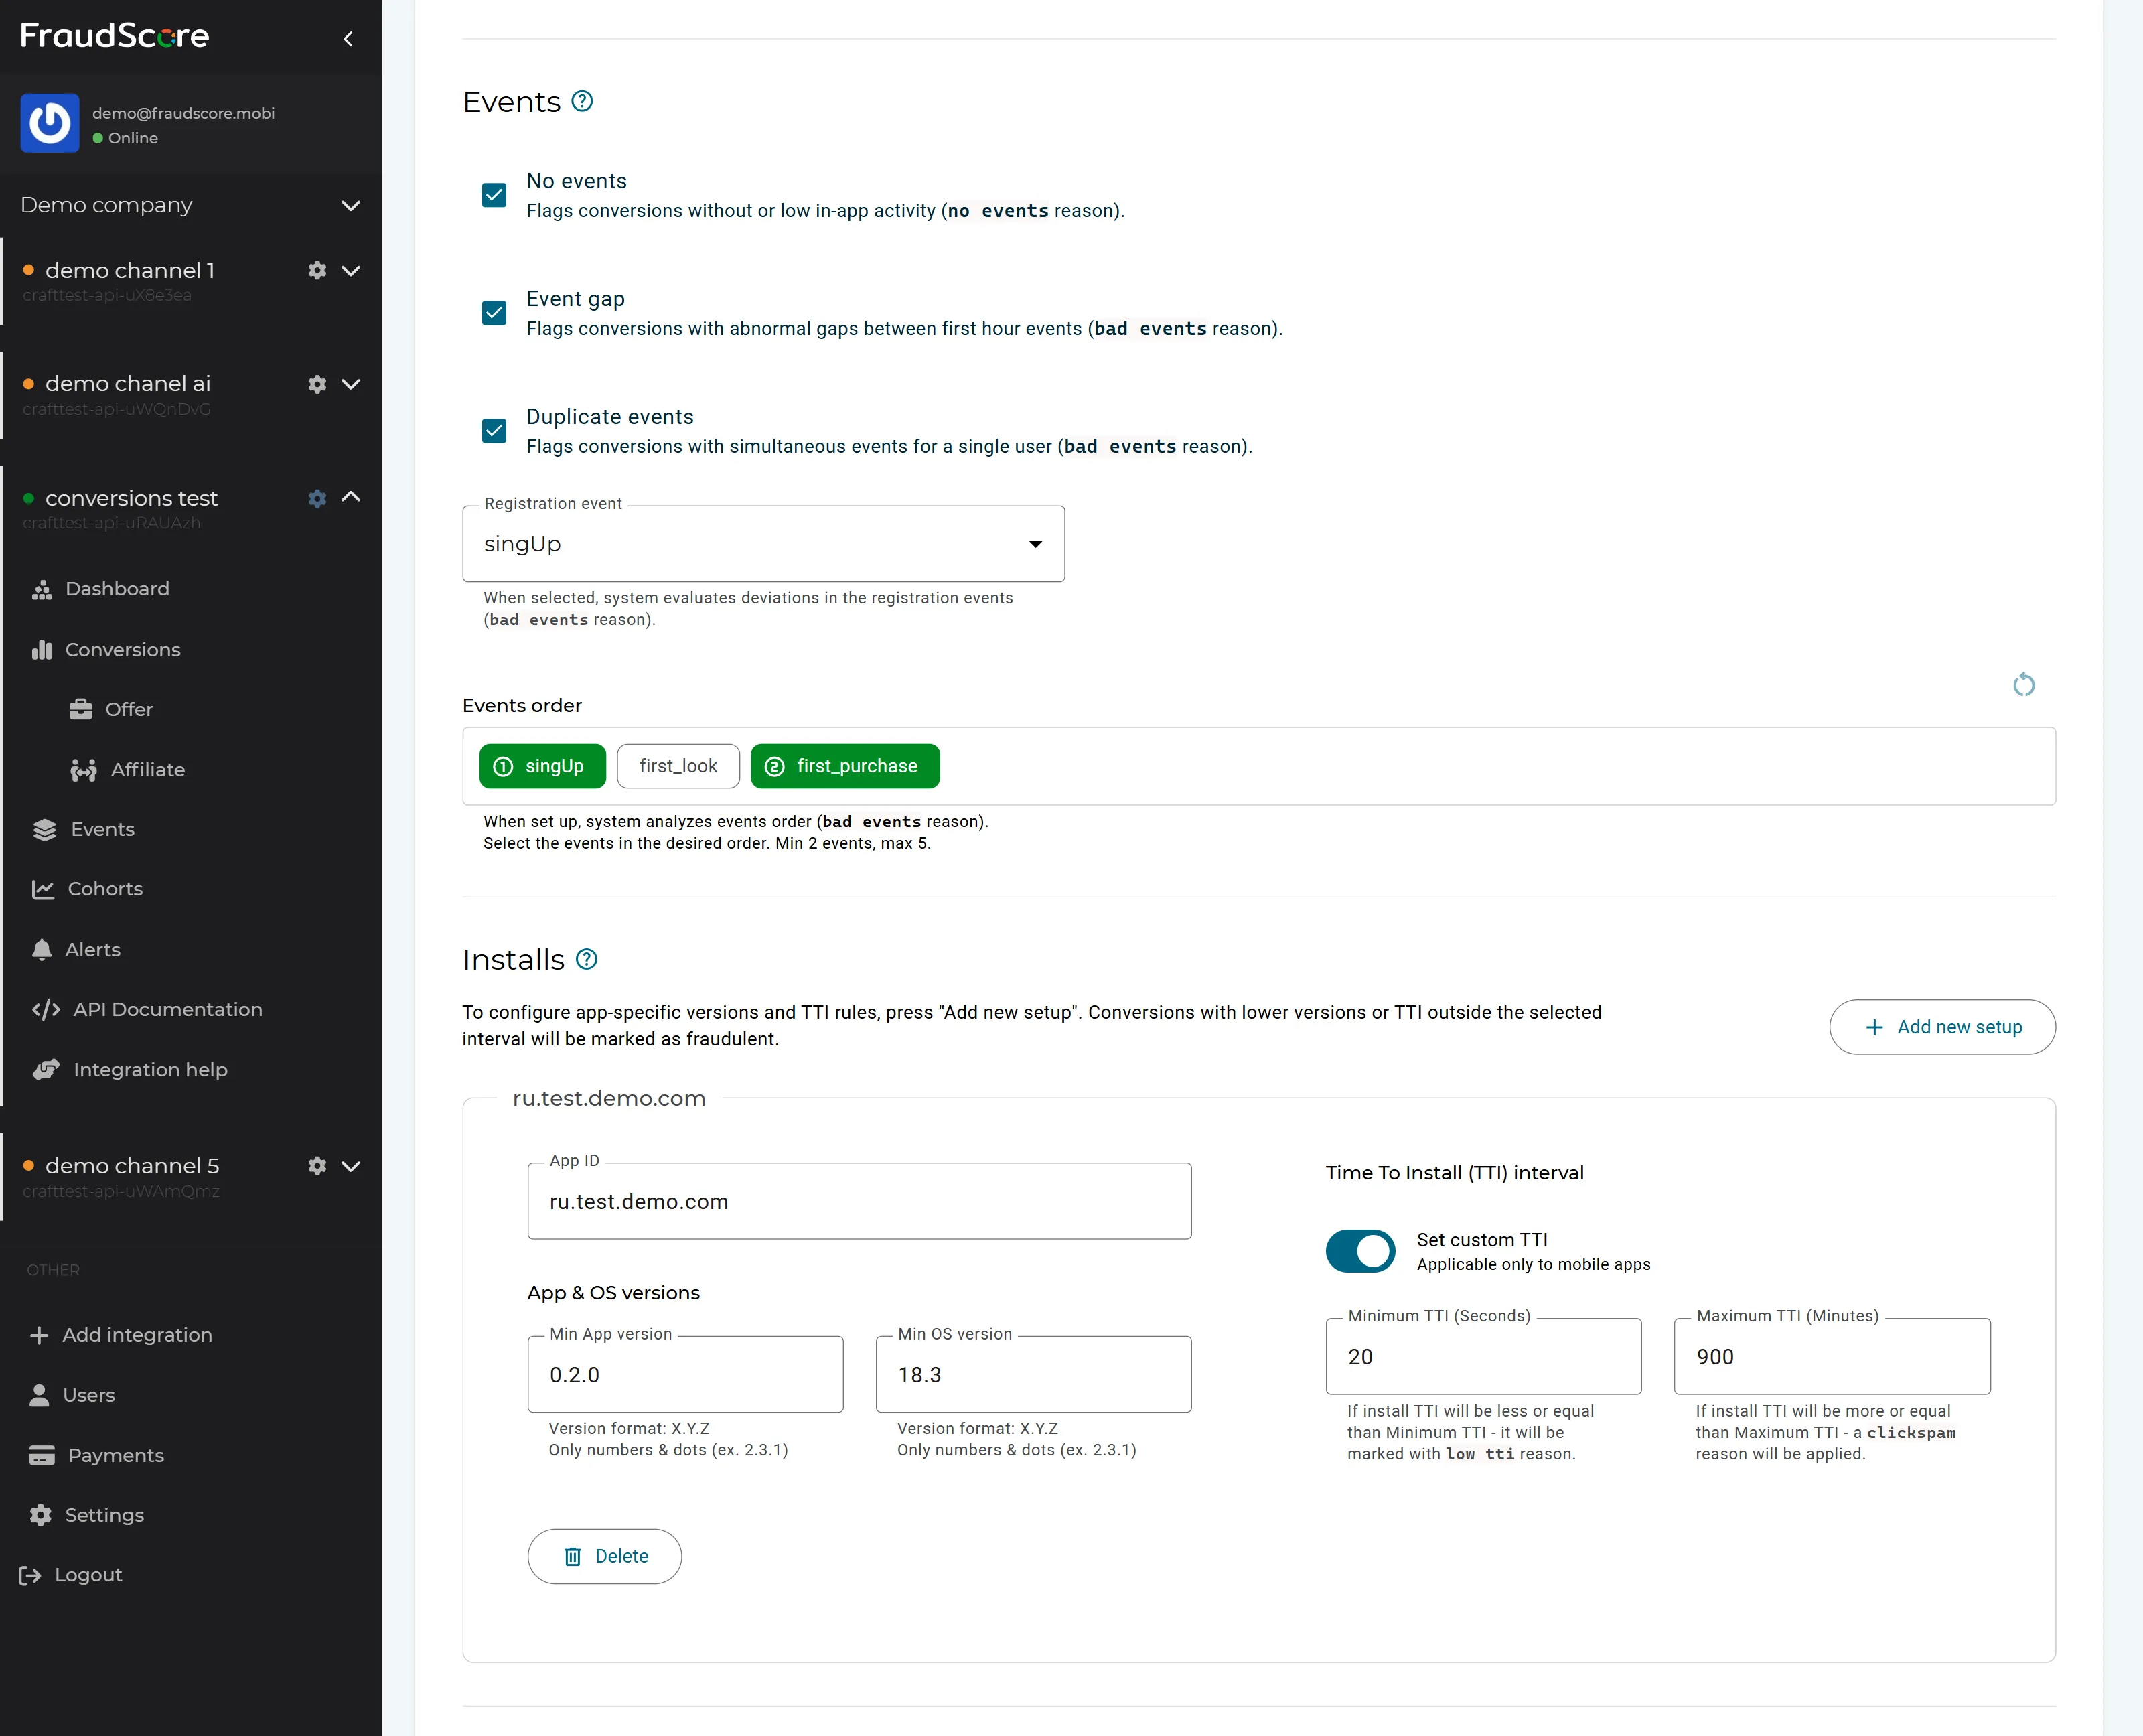
Task: Click the demo account avatar icon
Action: 50,123
